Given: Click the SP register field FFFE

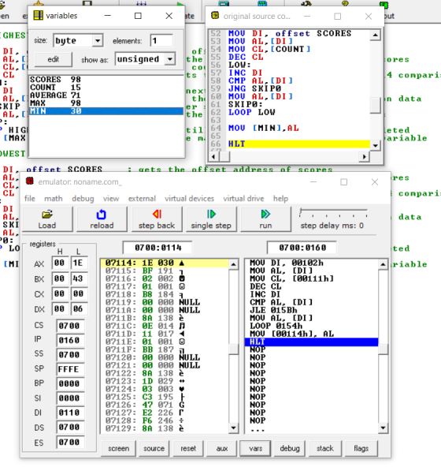Looking at the screenshot, I should click(x=69, y=369).
